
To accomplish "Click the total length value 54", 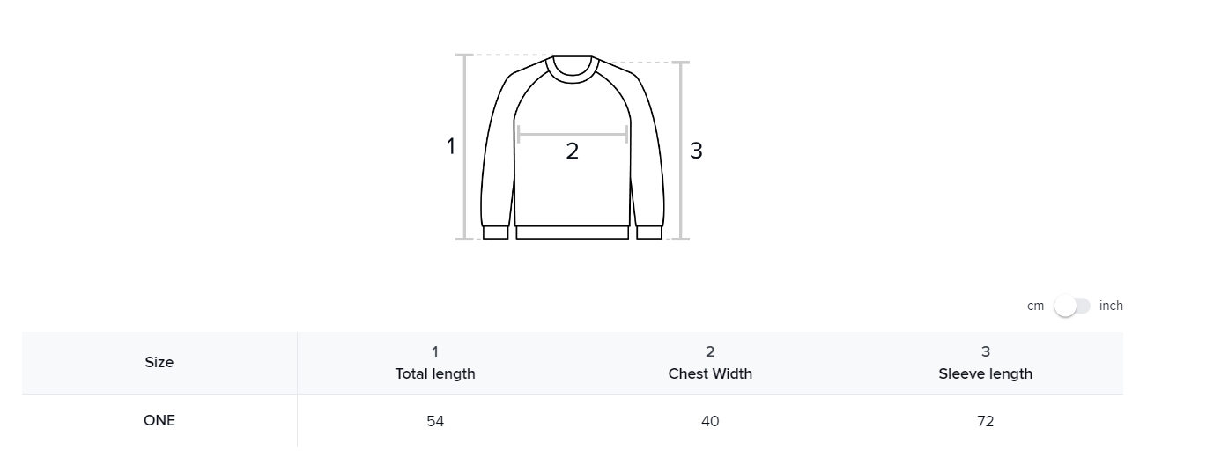I will [435, 421].
